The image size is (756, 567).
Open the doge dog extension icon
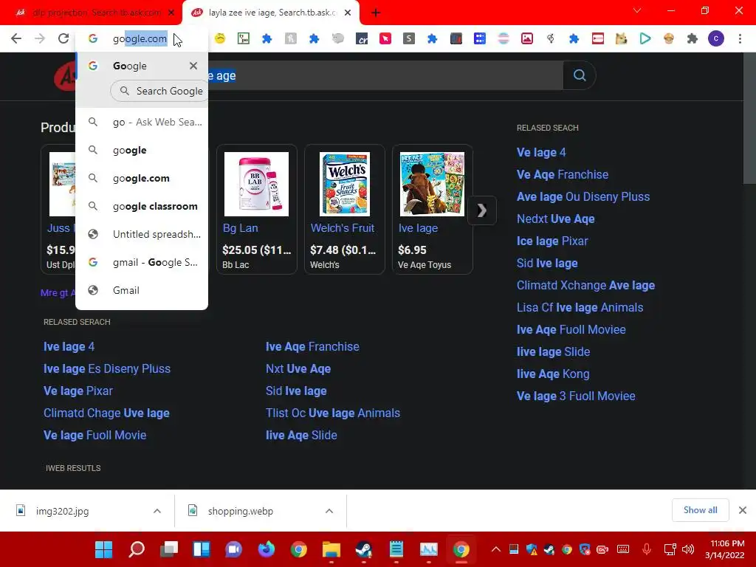pyautogui.click(x=621, y=38)
